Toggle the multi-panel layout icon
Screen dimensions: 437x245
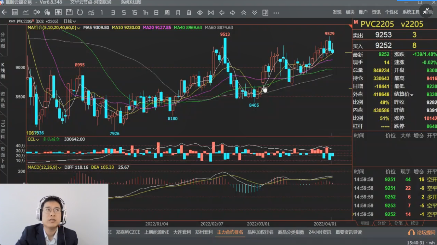point(265,12)
